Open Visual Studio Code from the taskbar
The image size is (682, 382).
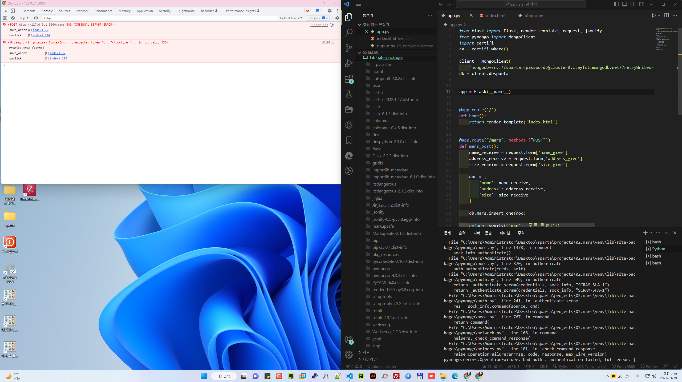(350, 376)
